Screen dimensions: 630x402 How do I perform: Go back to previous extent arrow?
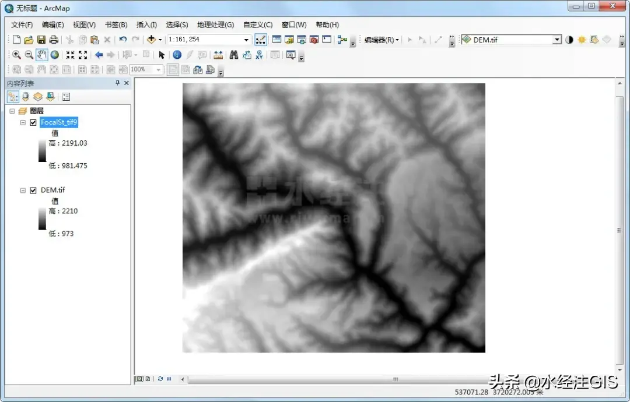tap(99, 55)
